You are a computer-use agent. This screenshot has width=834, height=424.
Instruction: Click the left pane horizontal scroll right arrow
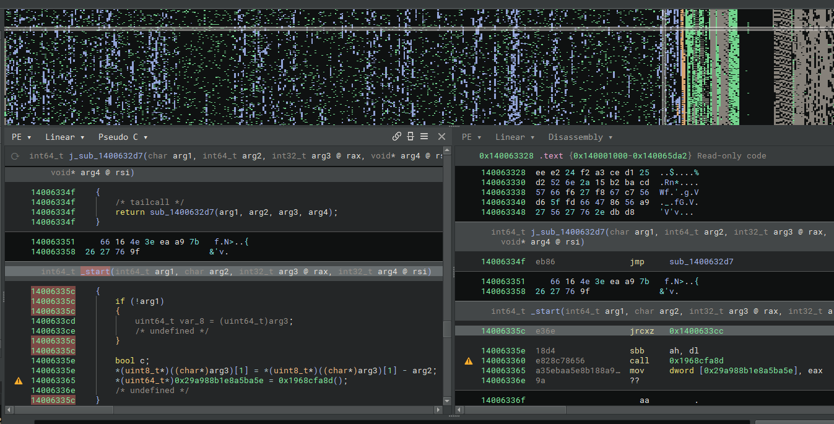(439, 410)
